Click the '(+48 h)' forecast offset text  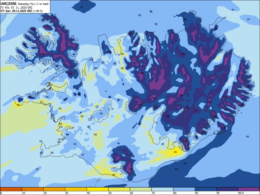(38, 11)
